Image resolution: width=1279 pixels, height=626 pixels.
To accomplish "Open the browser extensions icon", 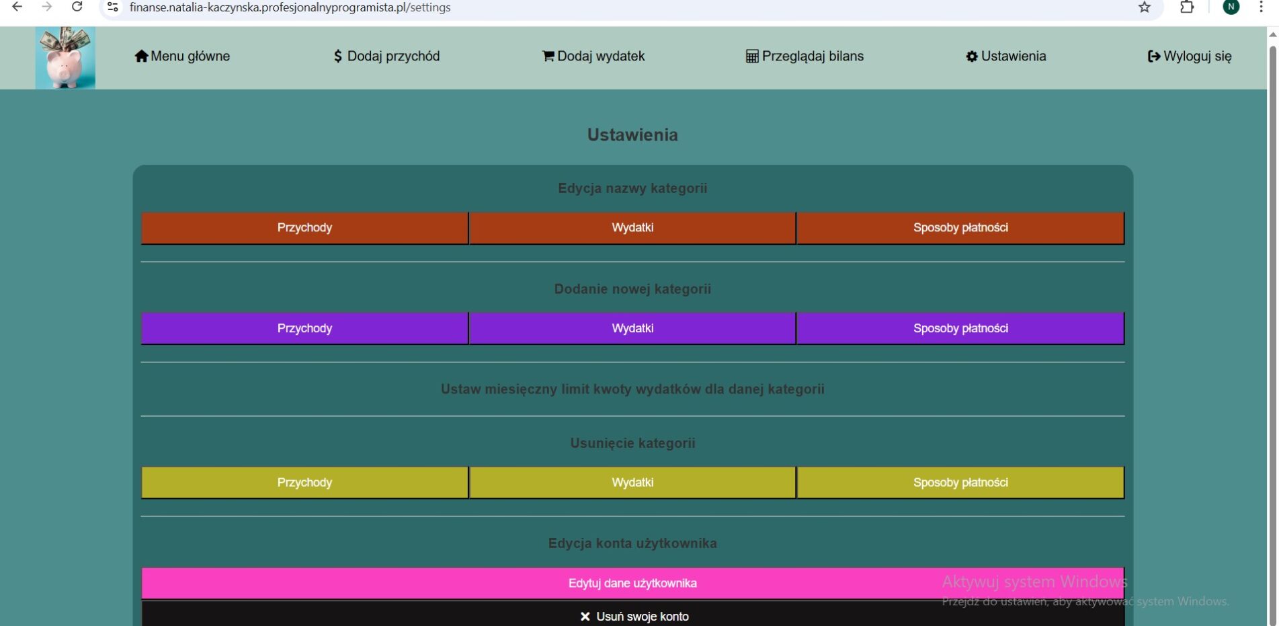I will click(x=1187, y=7).
